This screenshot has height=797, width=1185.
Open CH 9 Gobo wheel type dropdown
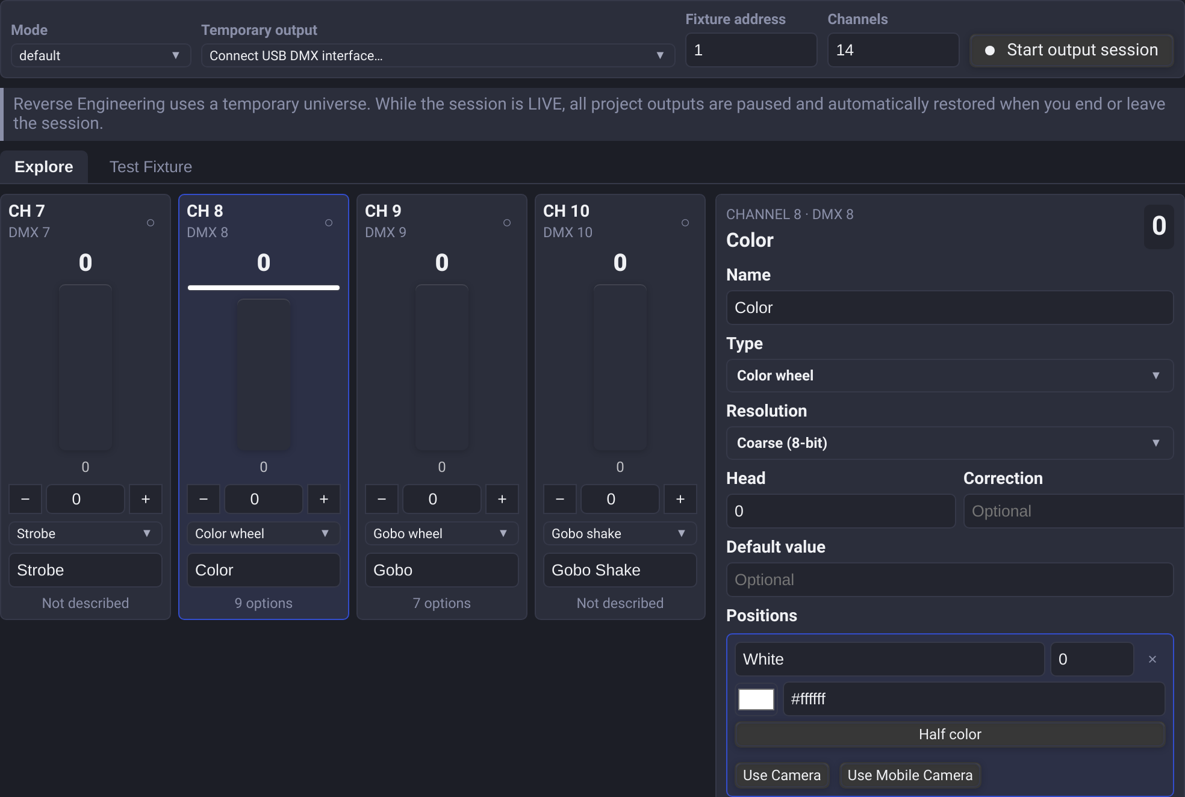point(442,533)
